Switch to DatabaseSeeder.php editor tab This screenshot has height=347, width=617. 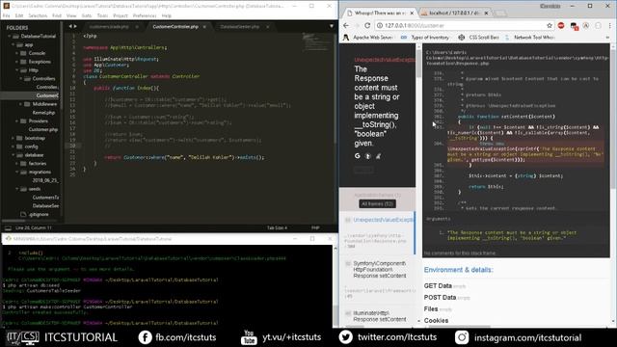click(x=239, y=27)
